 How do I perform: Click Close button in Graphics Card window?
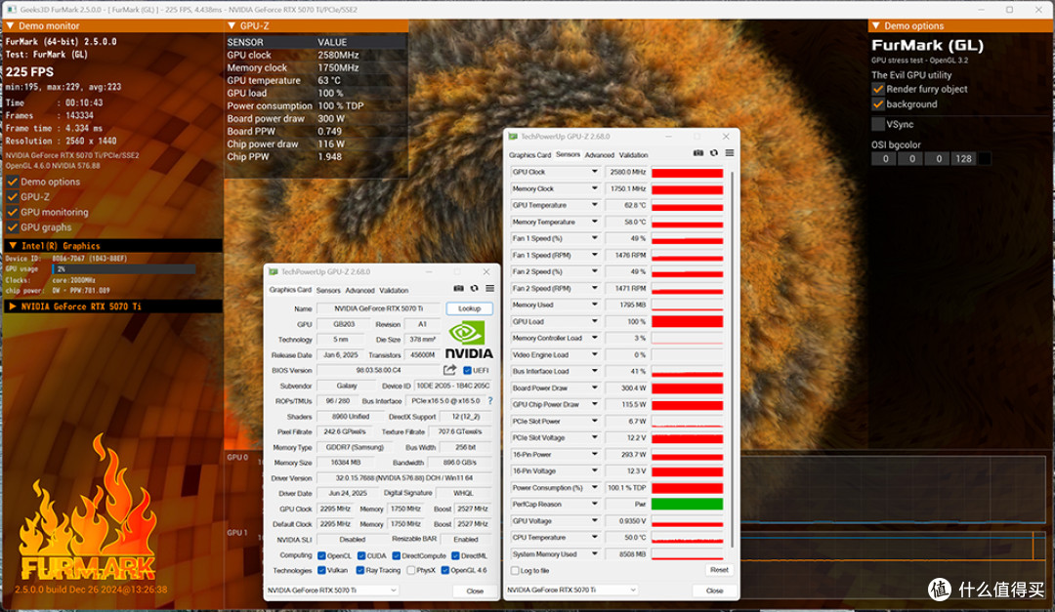(475, 591)
